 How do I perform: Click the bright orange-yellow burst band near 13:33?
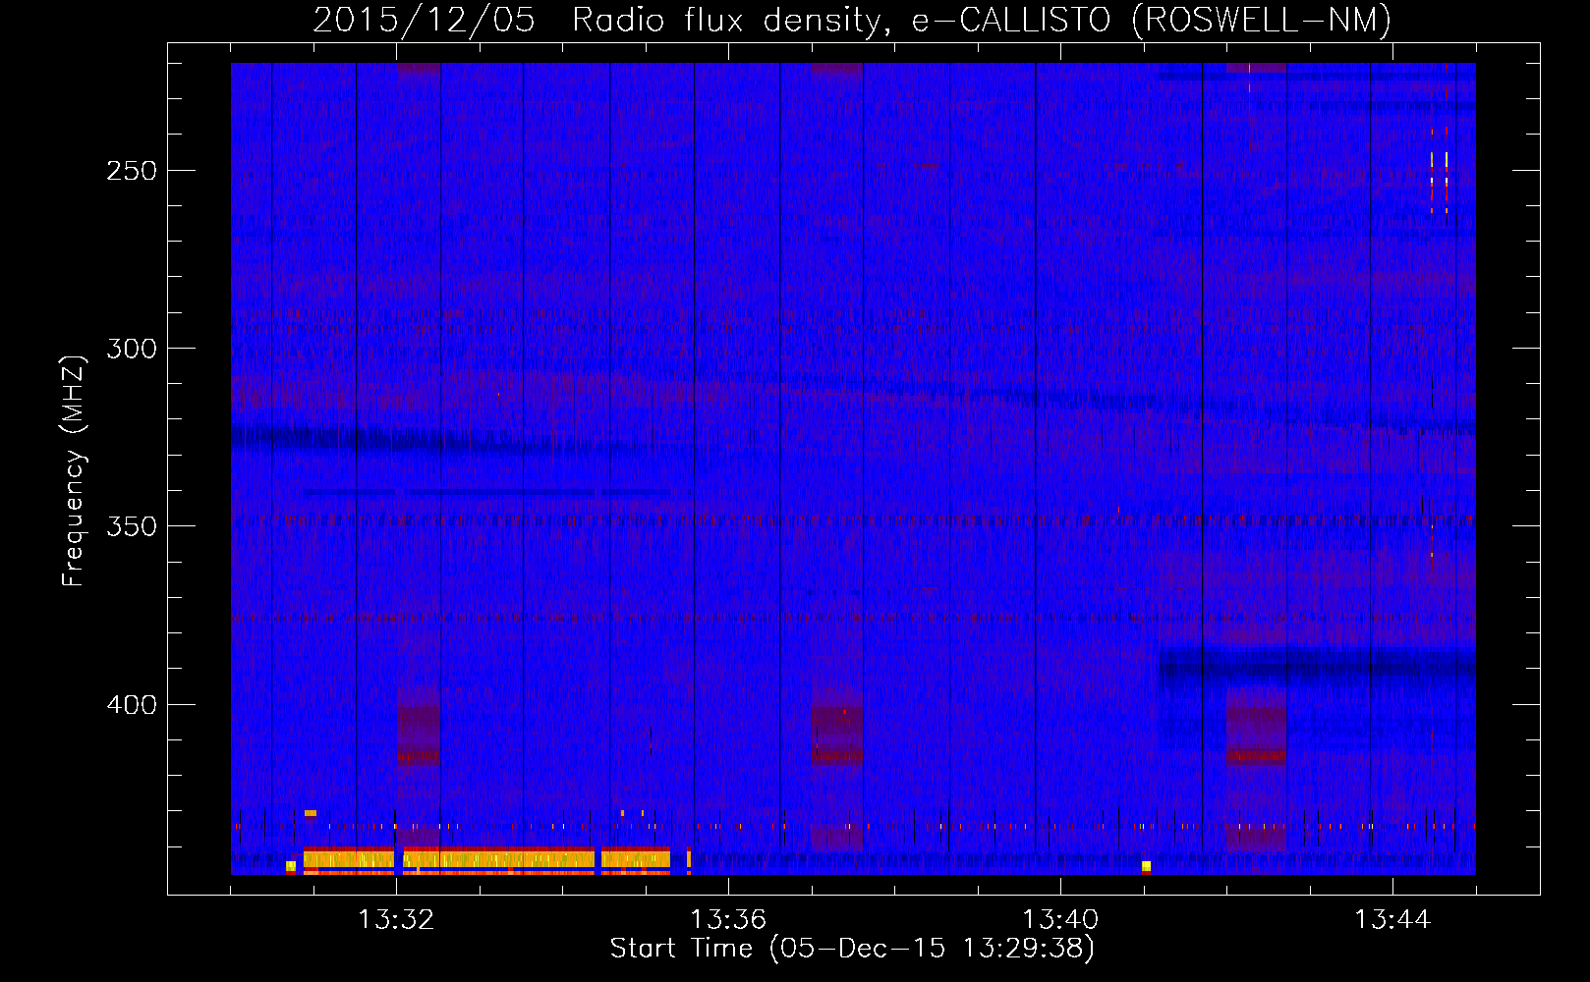pos(487,860)
